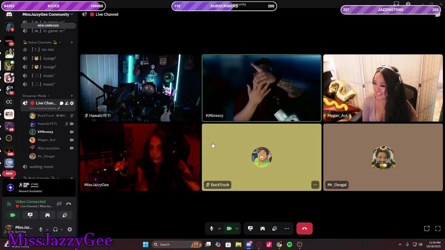Collapse Streamer Mode category
445x250 pixels.
click(36, 96)
